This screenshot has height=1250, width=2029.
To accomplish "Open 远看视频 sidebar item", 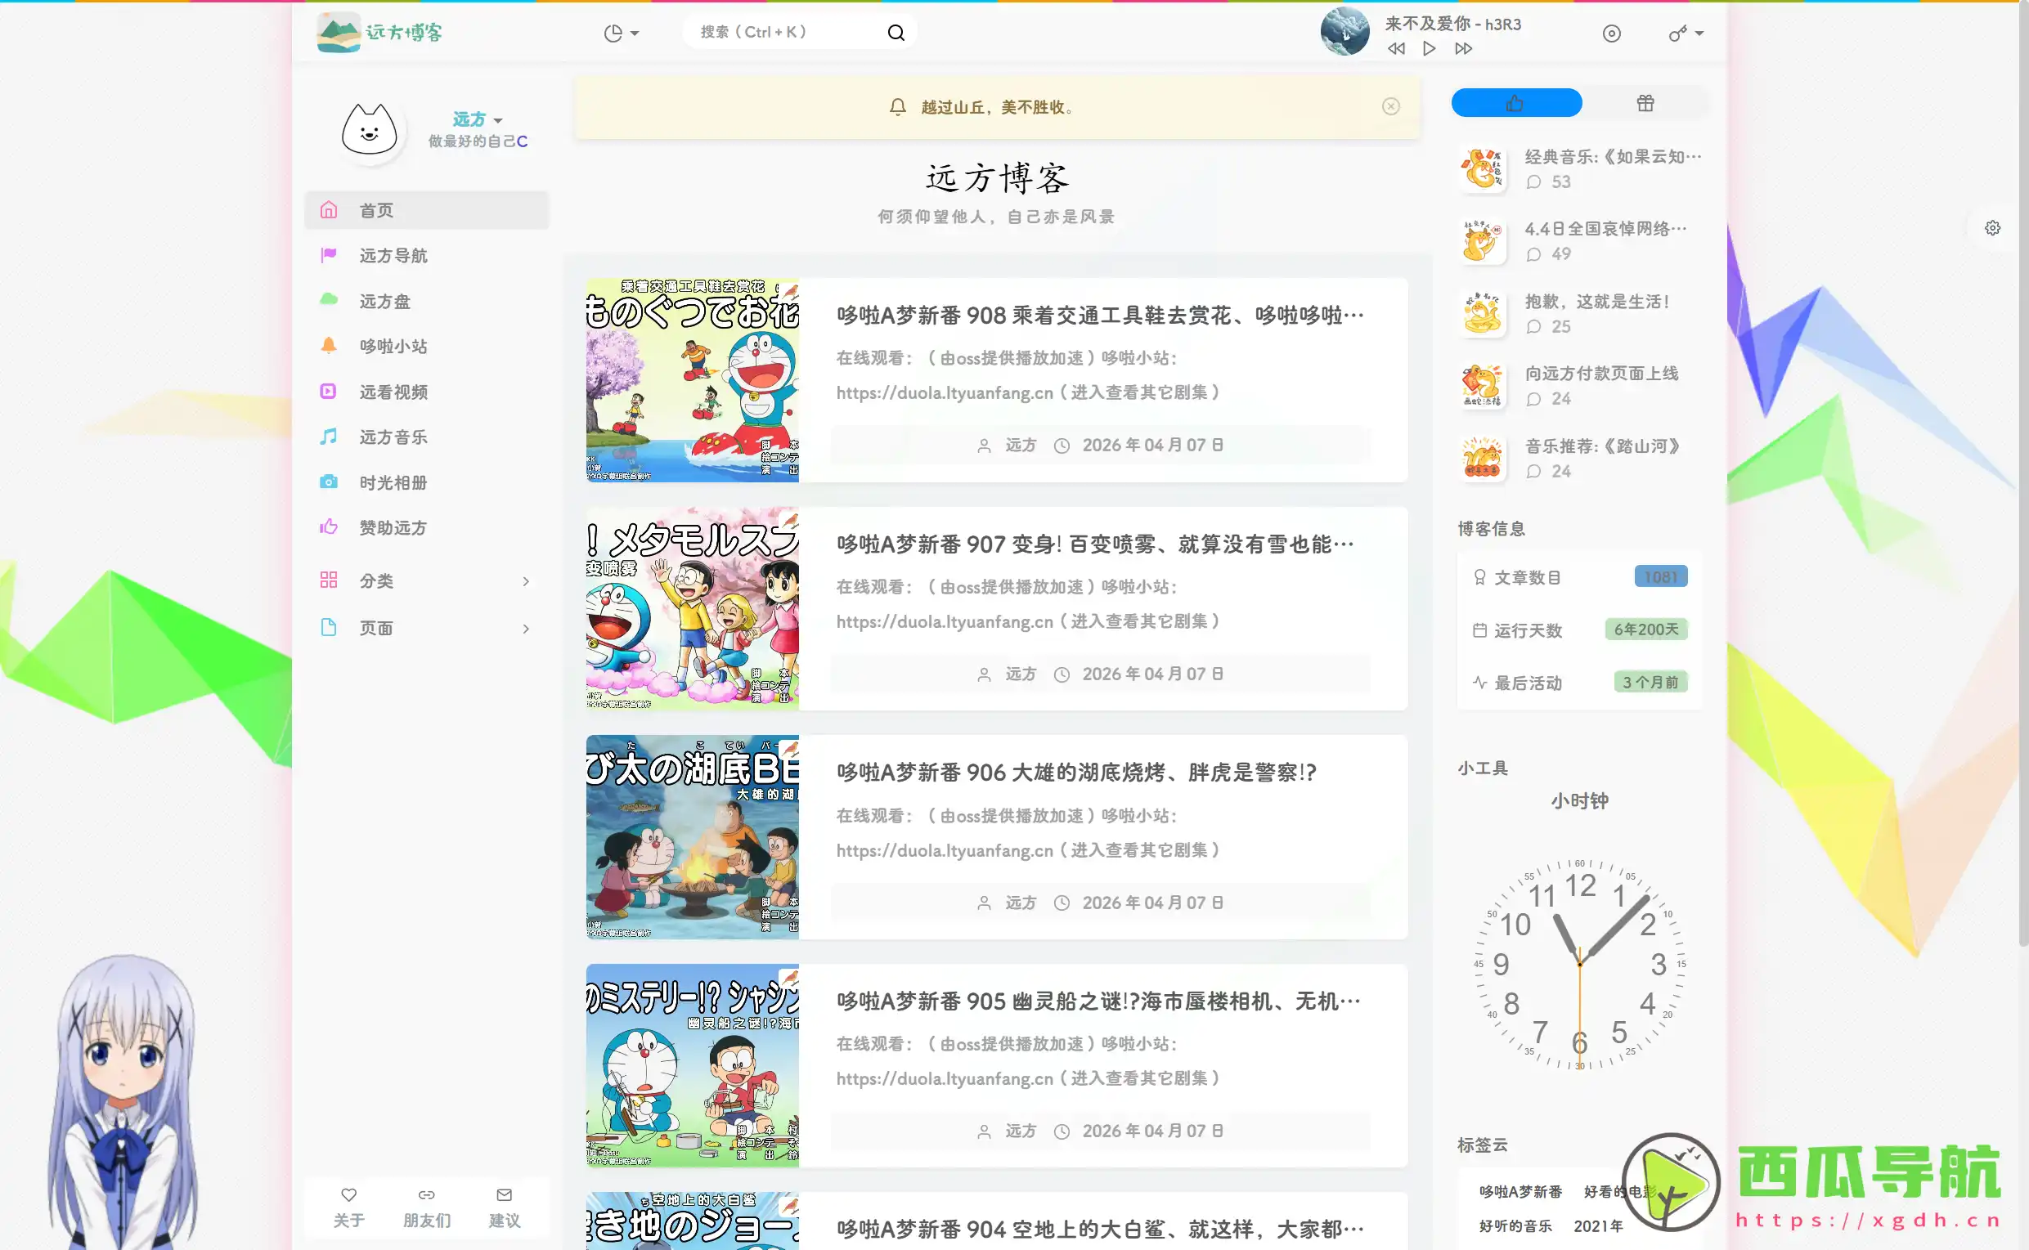I will pyautogui.click(x=427, y=392).
